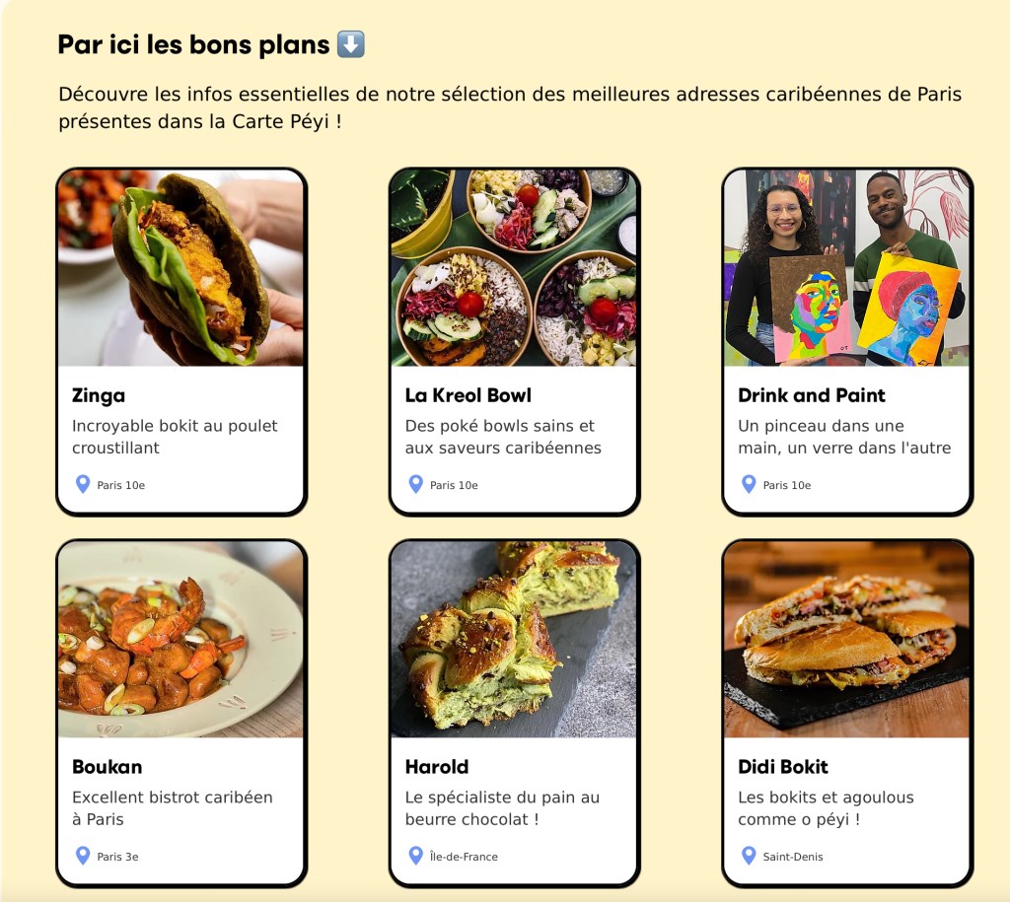The height and width of the screenshot is (902, 1010).
Task: Open the Boukan card title
Action: pyautogui.click(x=107, y=767)
